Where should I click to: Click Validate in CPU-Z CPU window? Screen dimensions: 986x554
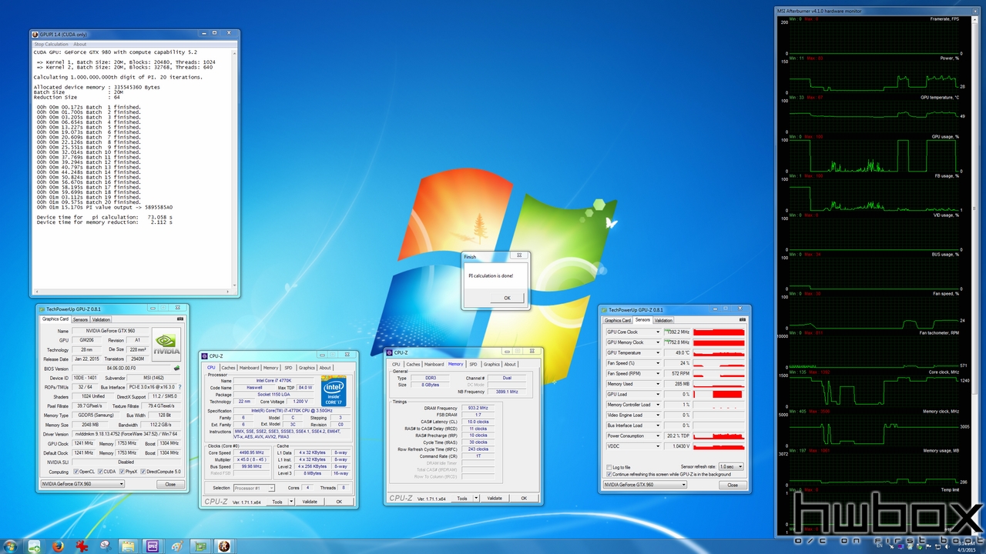coord(310,502)
